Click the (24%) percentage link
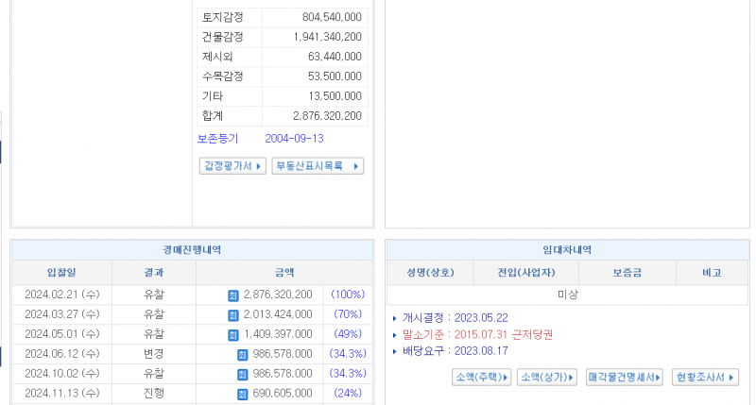The width and height of the screenshot is (756, 405). [x=348, y=394]
